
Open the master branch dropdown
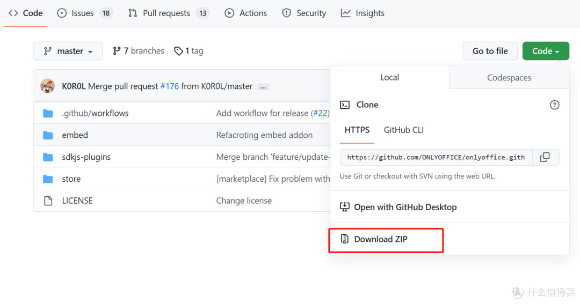point(68,51)
